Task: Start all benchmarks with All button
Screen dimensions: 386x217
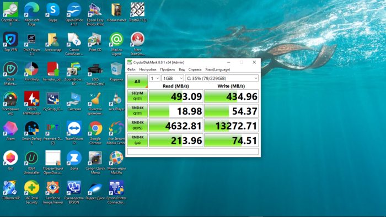Action: coord(137,82)
